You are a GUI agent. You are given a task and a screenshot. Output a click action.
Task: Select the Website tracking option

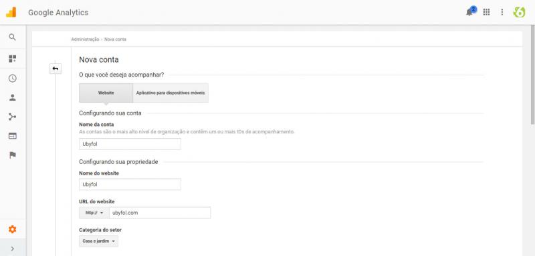pyautogui.click(x=106, y=93)
